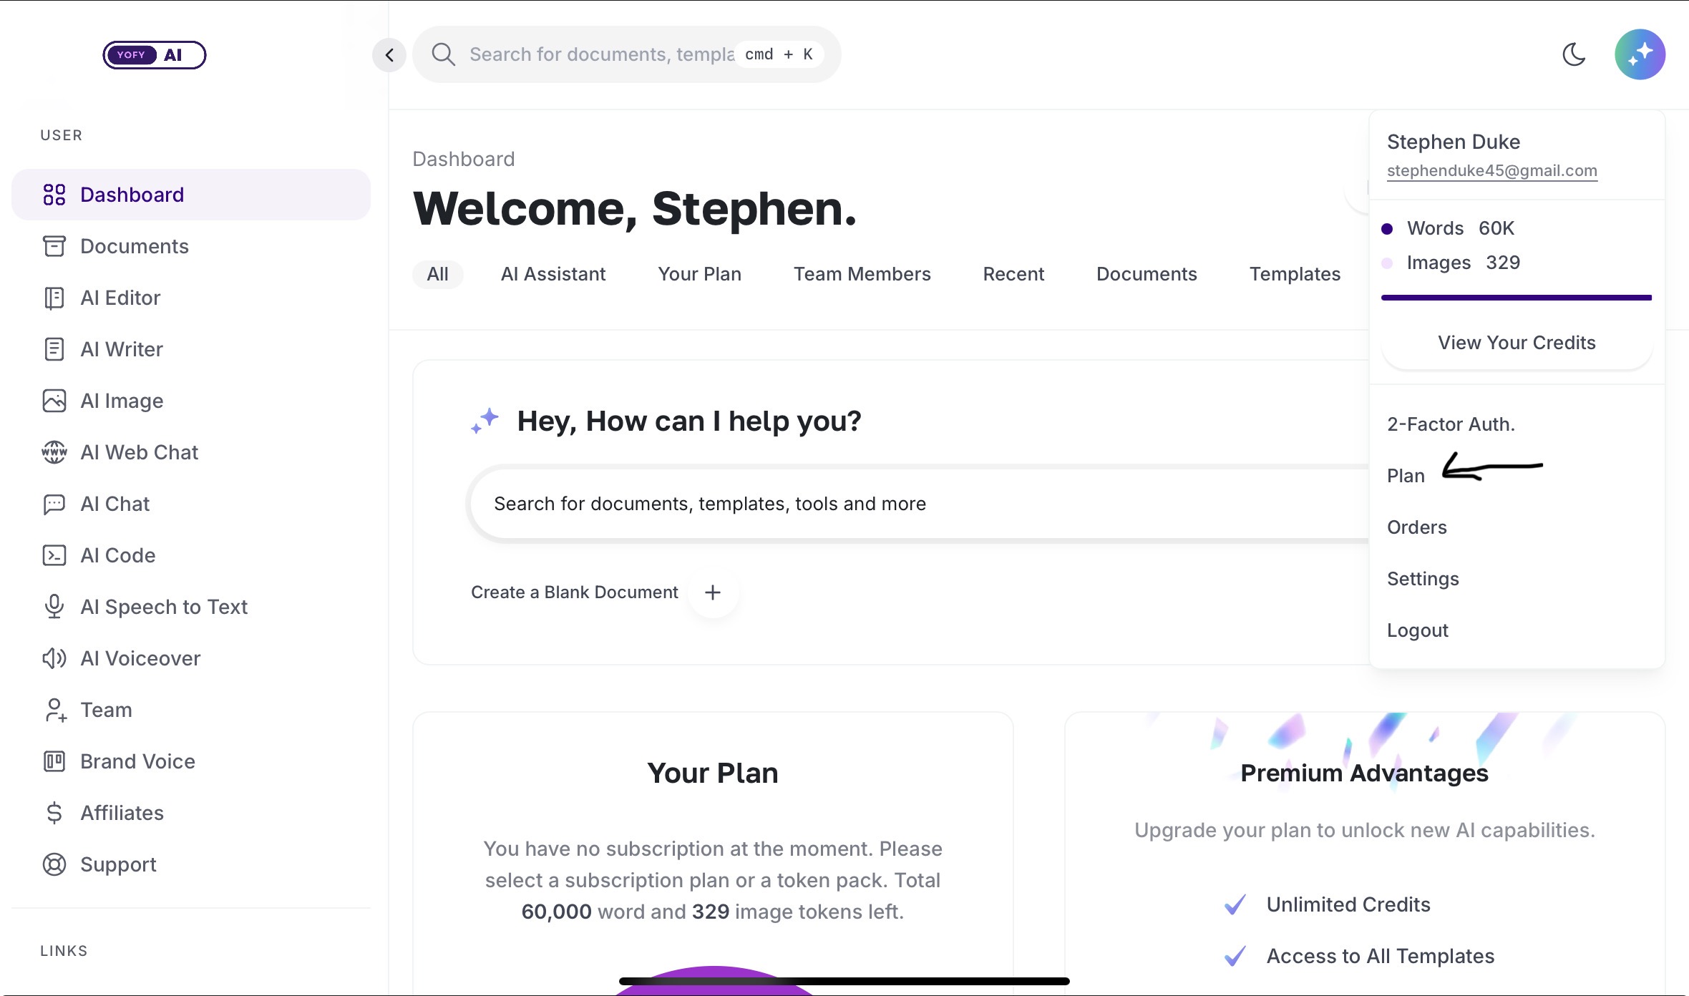Choose Logout from the profile menu
1689x996 pixels.
click(x=1417, y=630)
